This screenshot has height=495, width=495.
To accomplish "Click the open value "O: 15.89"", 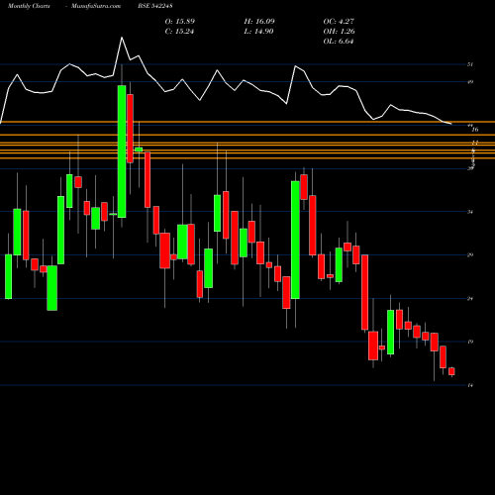I will coord(180,22).
